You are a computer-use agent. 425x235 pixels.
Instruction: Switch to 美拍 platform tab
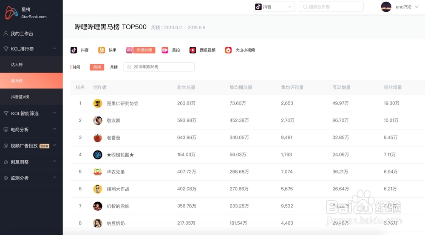(176, 50)
